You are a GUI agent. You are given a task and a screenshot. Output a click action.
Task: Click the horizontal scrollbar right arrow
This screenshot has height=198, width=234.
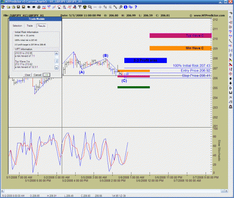click(x=226, y=191)
